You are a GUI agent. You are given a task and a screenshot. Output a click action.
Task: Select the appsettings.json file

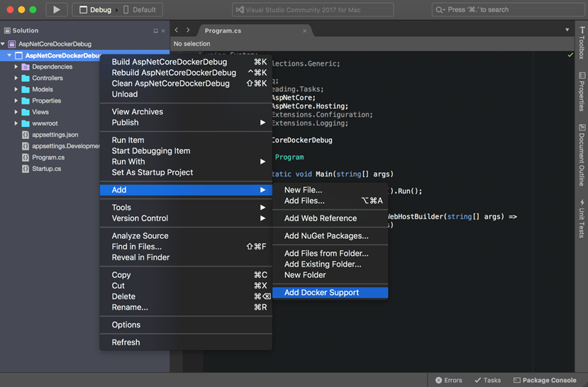55,135
